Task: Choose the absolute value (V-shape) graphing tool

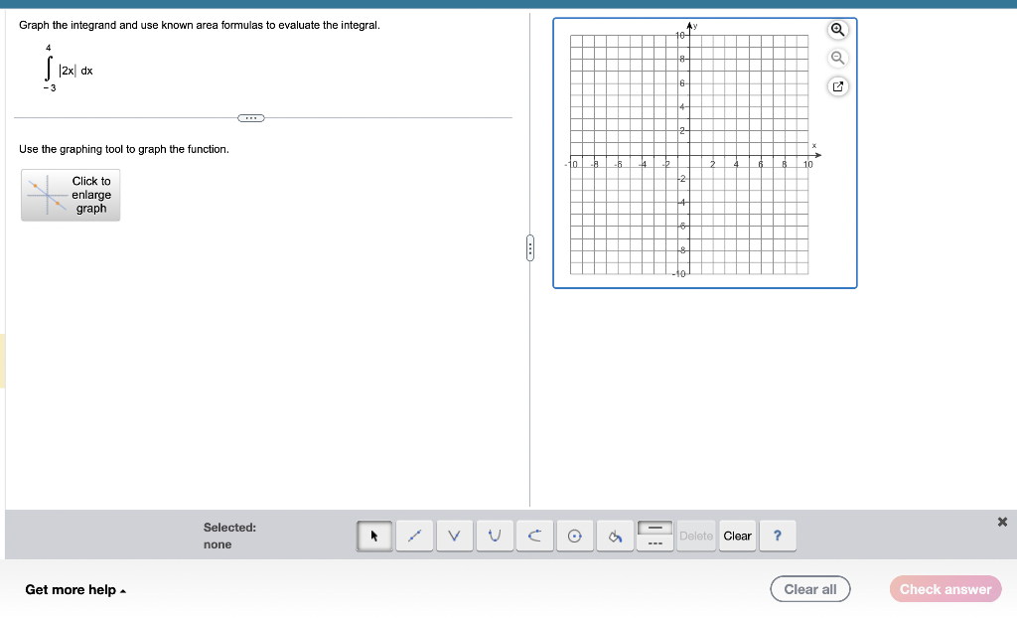Action: (454, 536)
